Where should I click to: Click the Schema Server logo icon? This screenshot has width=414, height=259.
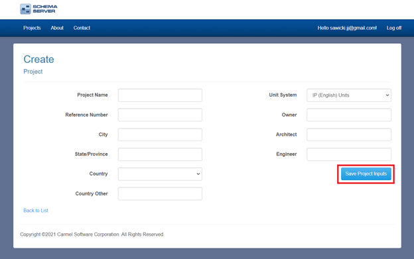[x=26, y=9]
